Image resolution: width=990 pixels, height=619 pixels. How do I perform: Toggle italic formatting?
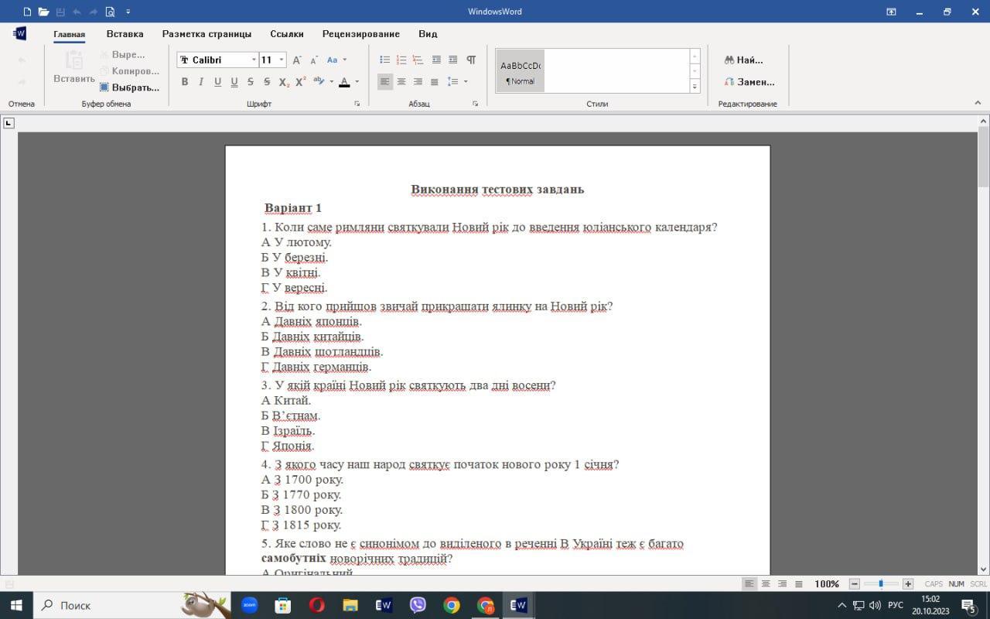pos(201,82)
